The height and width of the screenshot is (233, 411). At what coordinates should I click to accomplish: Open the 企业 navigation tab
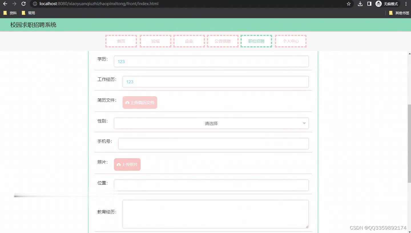pyautogui.click(x=189, y=41)
